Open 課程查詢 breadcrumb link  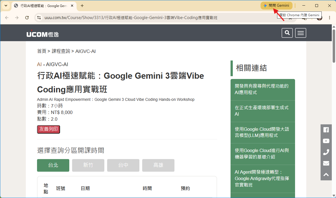tap(61, 51)
